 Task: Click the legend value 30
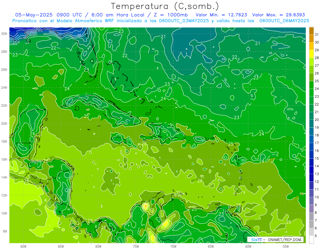click(x=317, y=42)
